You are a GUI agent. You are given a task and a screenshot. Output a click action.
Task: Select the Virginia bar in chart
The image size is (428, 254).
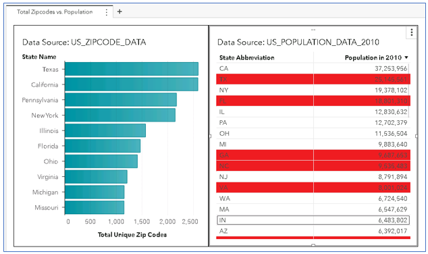coord(96,177)
